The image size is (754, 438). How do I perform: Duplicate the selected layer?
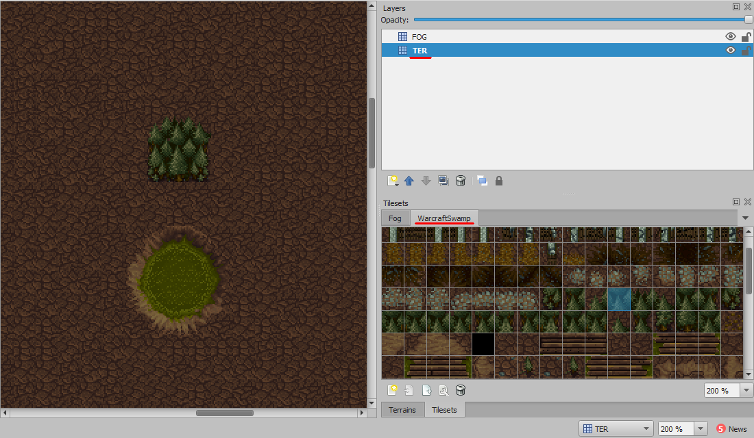pos(443,181)
